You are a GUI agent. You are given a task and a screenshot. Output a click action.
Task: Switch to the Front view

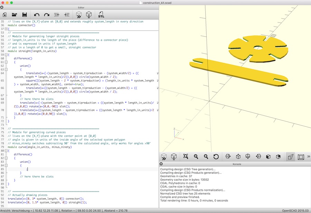tap(268, 156)
